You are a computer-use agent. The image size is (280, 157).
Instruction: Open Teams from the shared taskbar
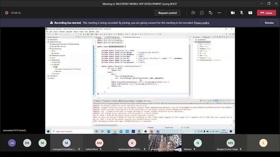pos(157,131)
